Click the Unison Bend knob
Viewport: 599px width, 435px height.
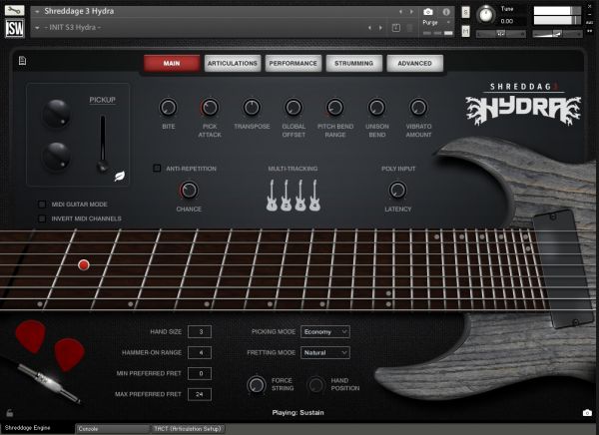(377, 108)
